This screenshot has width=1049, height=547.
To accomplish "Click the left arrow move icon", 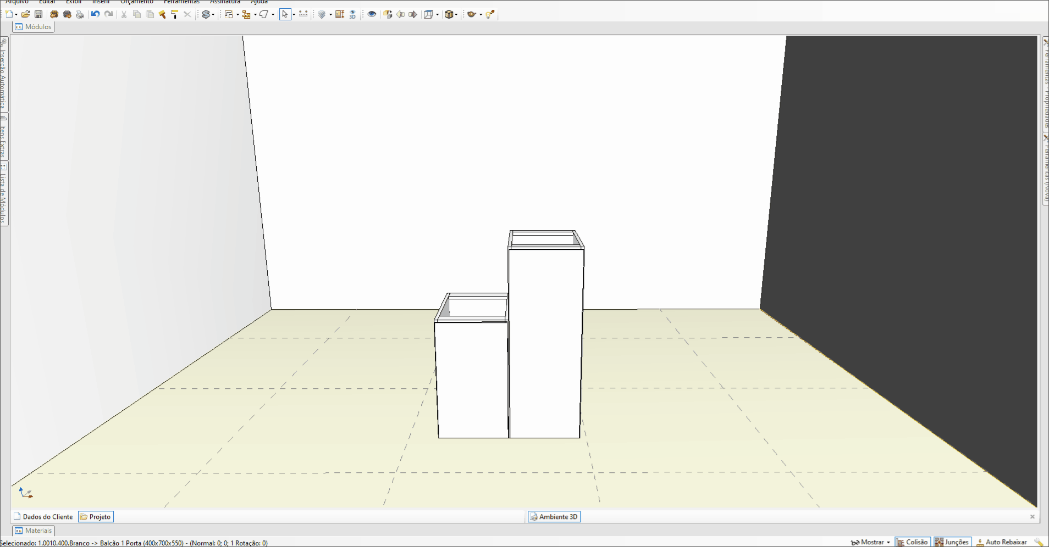I will click(x=400, y=14).
